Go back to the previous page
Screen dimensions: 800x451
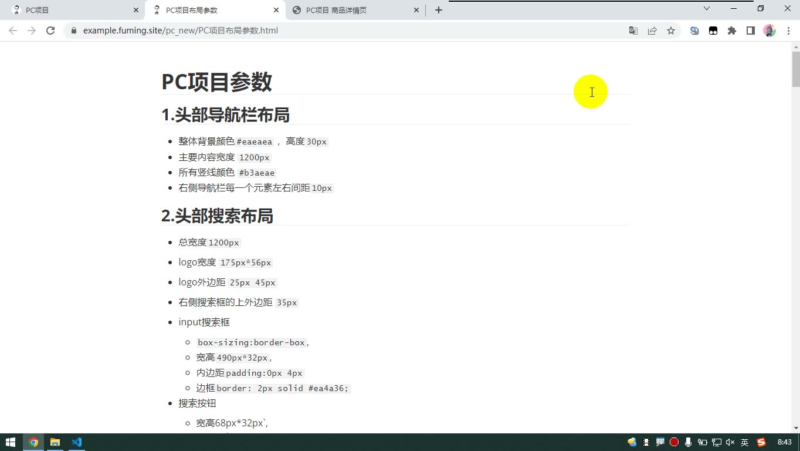[13, 31]
